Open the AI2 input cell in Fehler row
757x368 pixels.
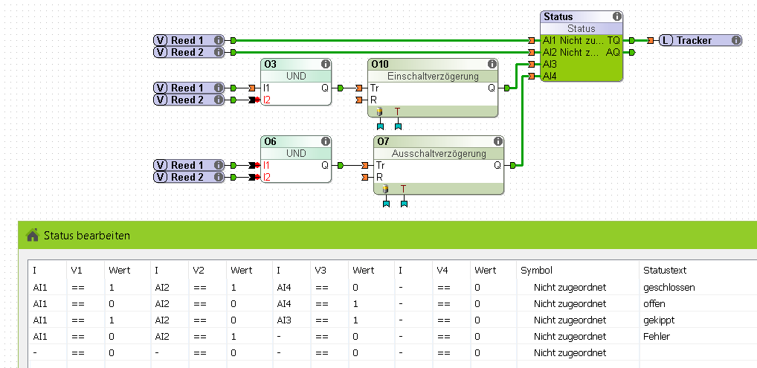point(161,337)
